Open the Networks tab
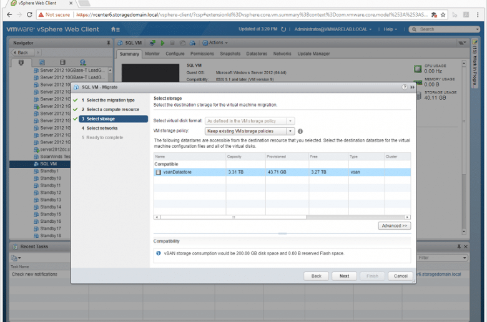The image size is (487, 322). 282,54
